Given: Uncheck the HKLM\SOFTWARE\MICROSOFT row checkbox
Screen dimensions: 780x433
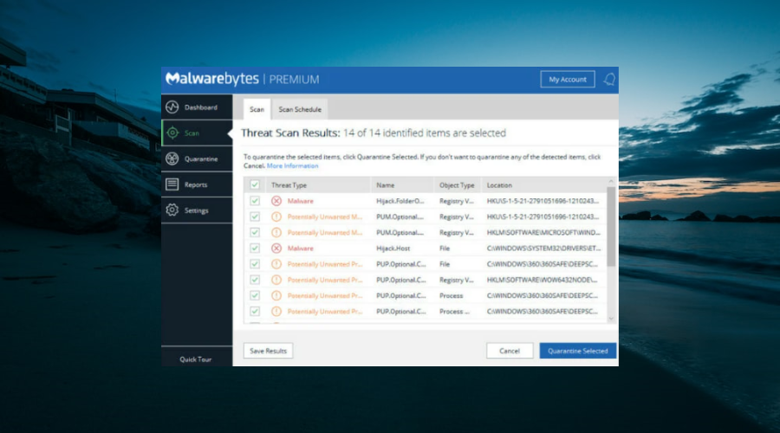Looking at the screenshot, I should point(255,232).
